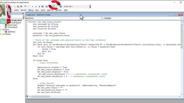184x103 pixels.
Task: Select UserForm1 in project tree
Action: (11, 32)
